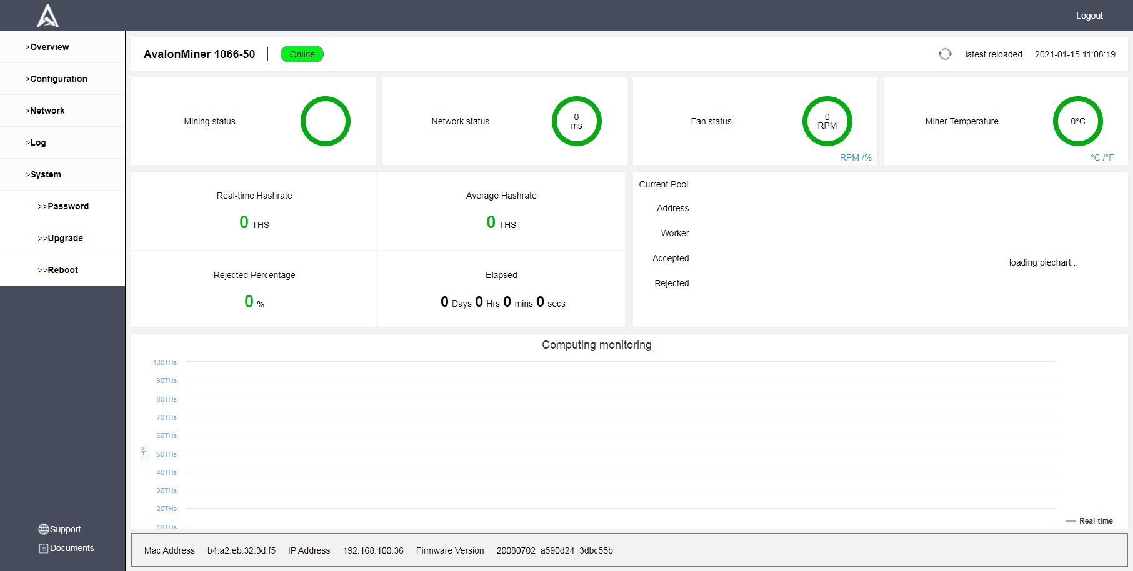1133x571 pixels.
Task: Open the Password submenu item
Action: tap(63, 206)
